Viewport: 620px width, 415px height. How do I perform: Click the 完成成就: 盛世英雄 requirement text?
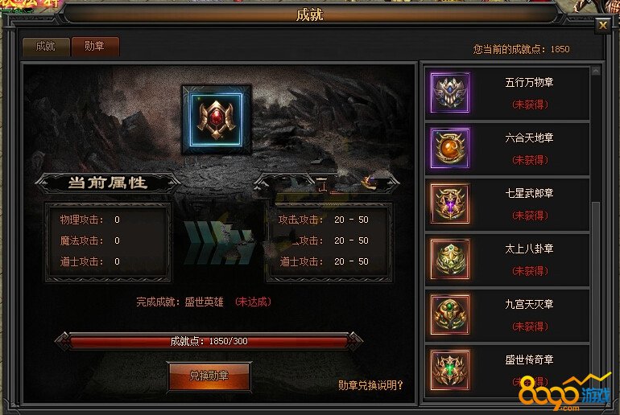[x=180, y=302]
